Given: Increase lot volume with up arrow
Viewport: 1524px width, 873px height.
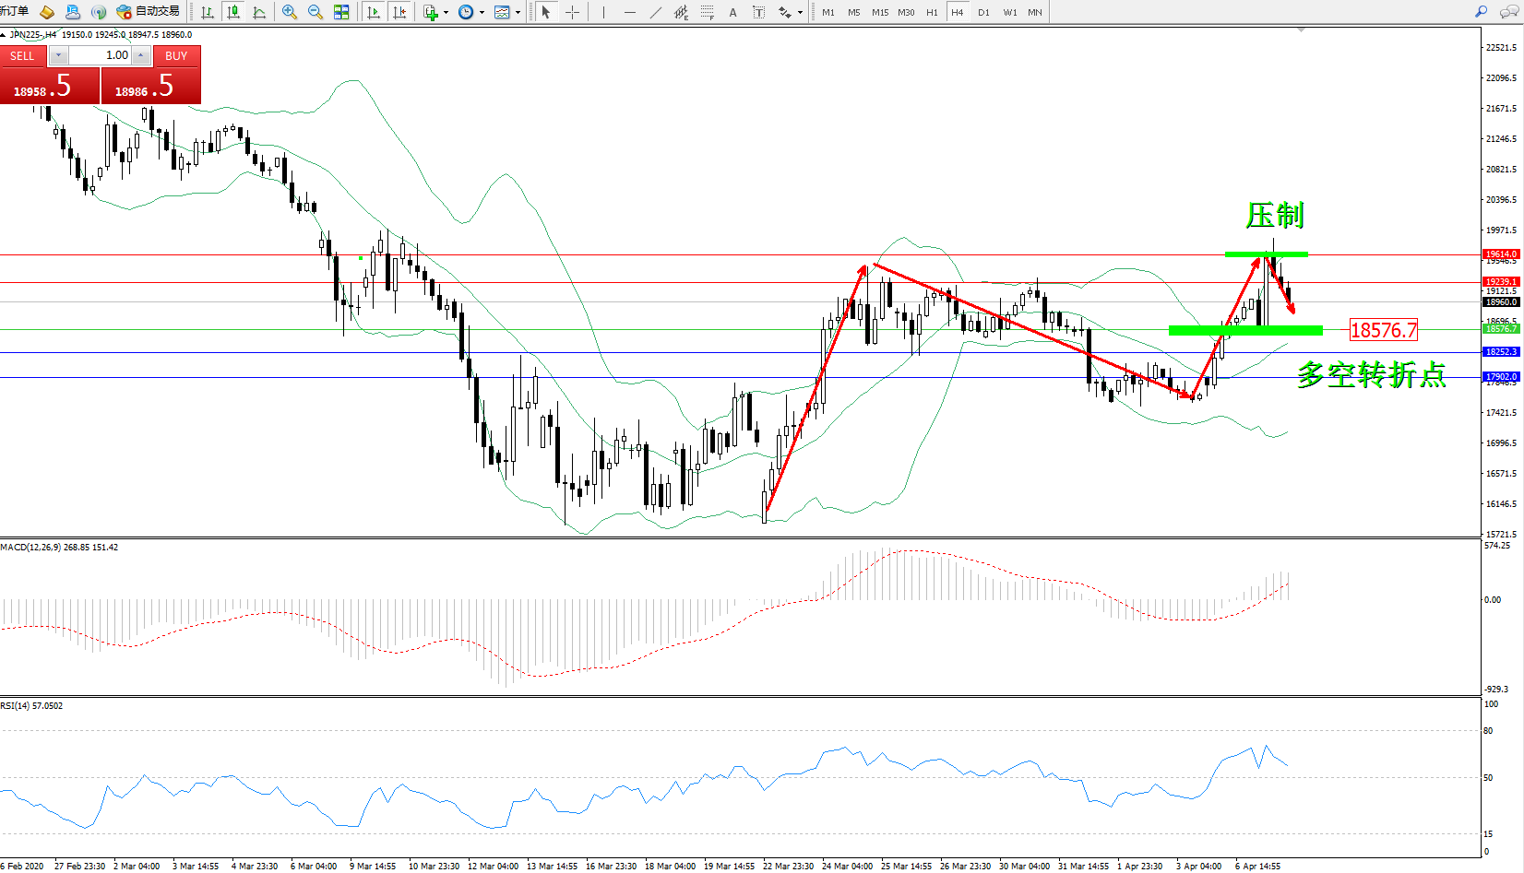Looking at the screenshot, I should pos(140,55).
